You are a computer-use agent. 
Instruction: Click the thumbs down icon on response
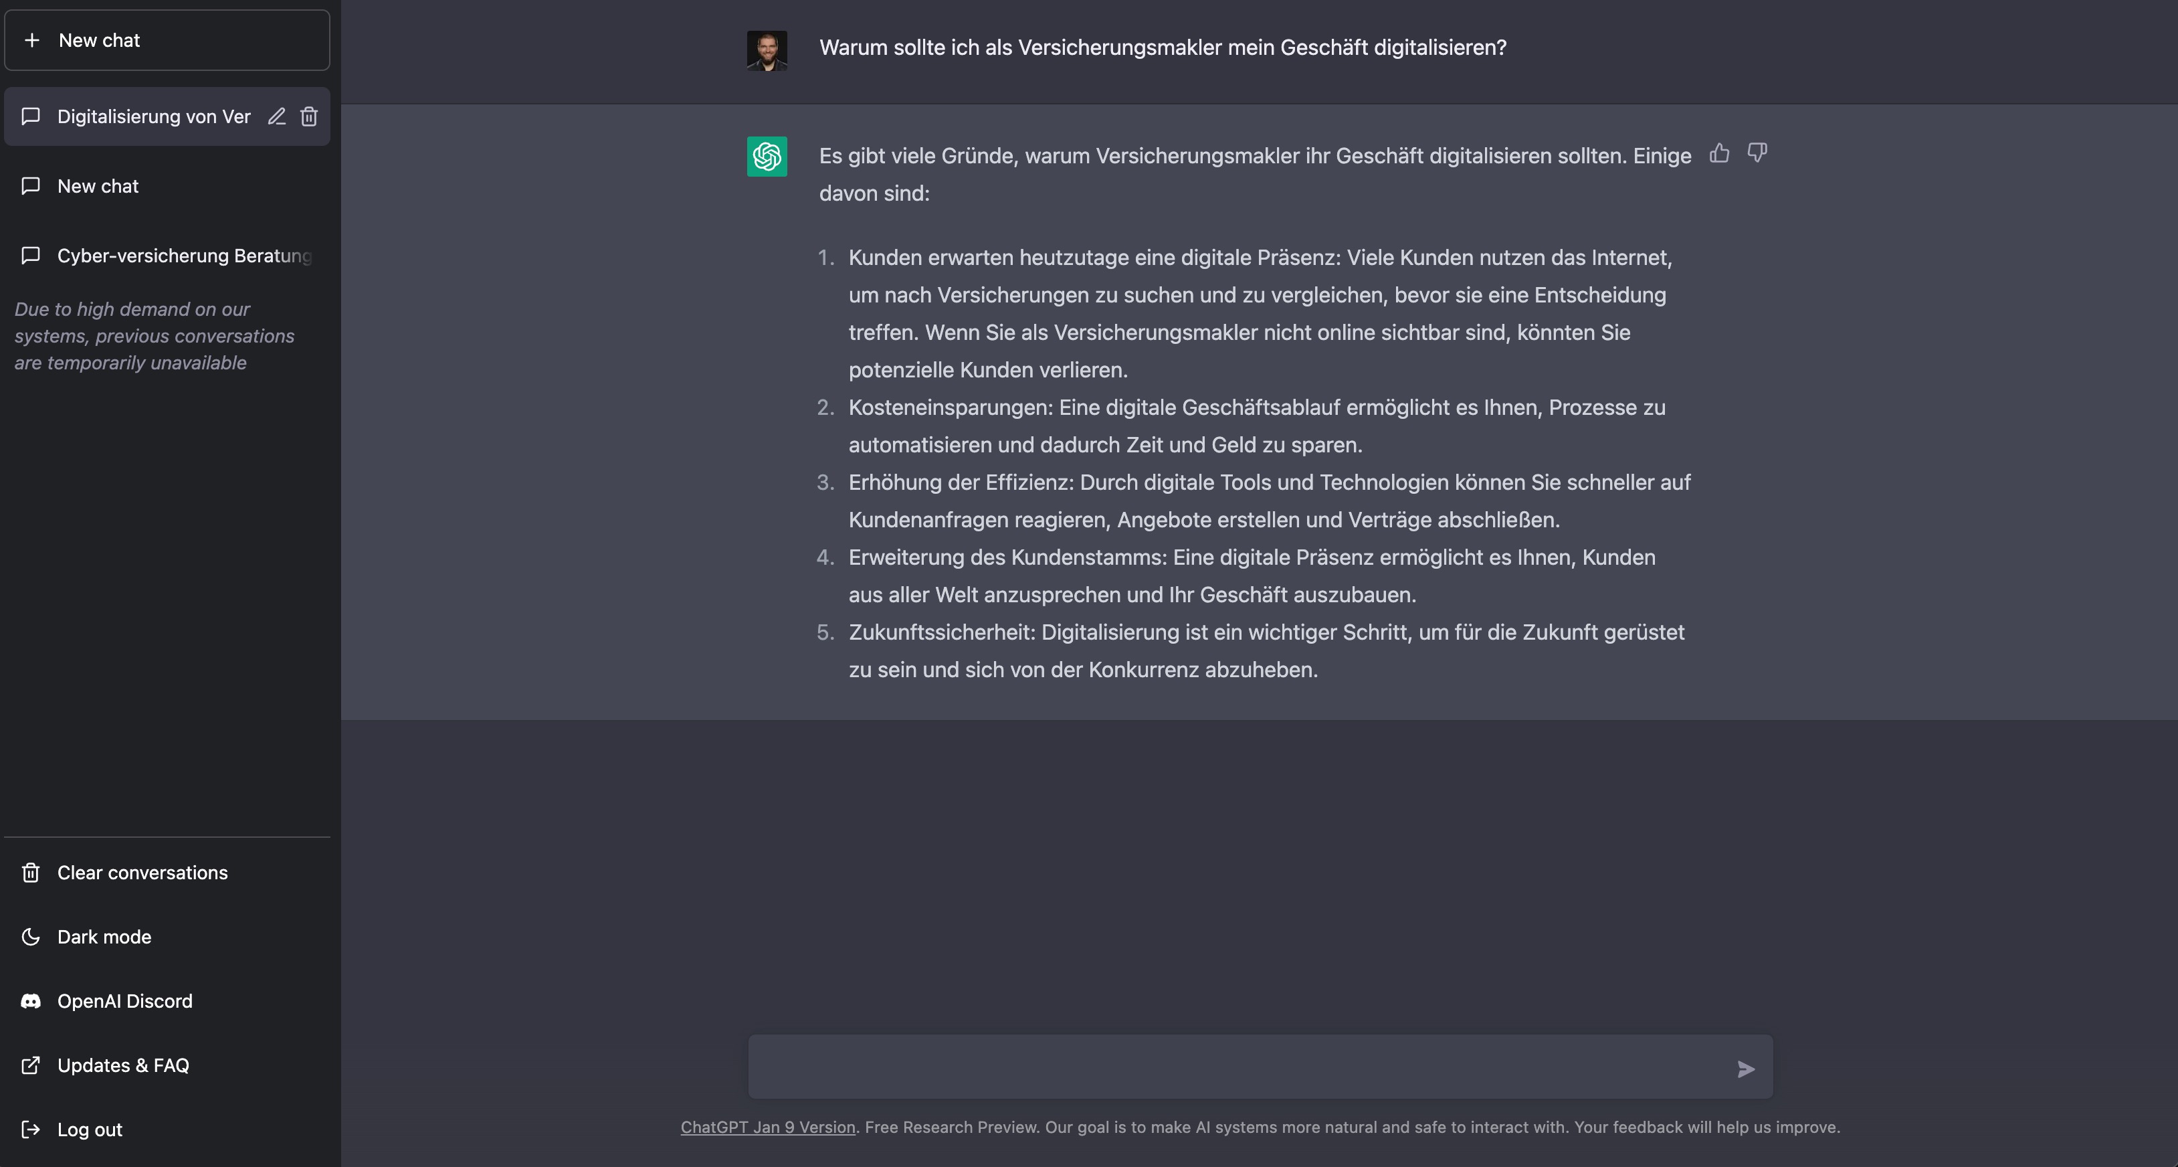pos(1757,153)
